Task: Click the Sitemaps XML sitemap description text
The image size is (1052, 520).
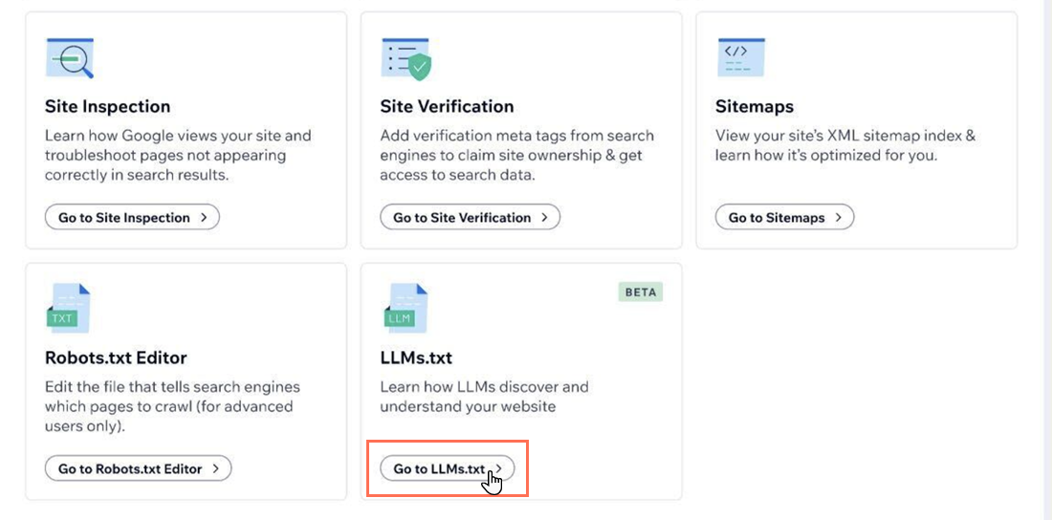Action: click(844, 145)
